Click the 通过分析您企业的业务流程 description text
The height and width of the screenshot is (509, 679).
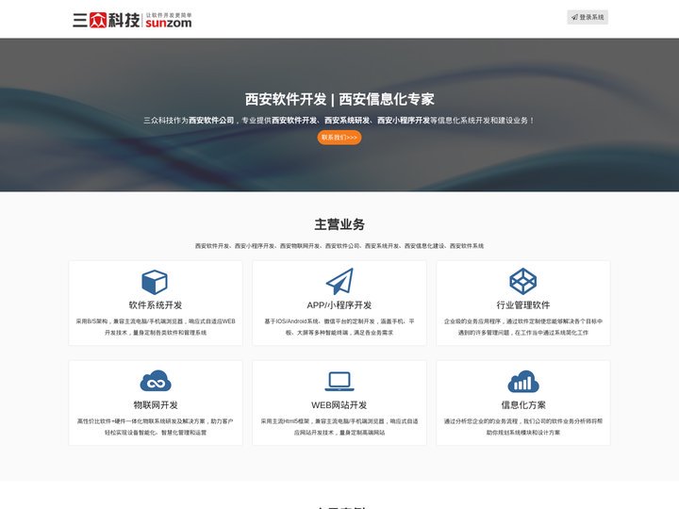(523, 427)
